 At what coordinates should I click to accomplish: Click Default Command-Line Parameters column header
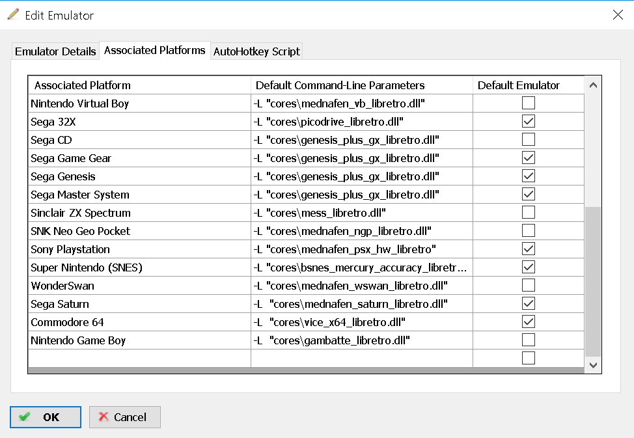(362, 85)
